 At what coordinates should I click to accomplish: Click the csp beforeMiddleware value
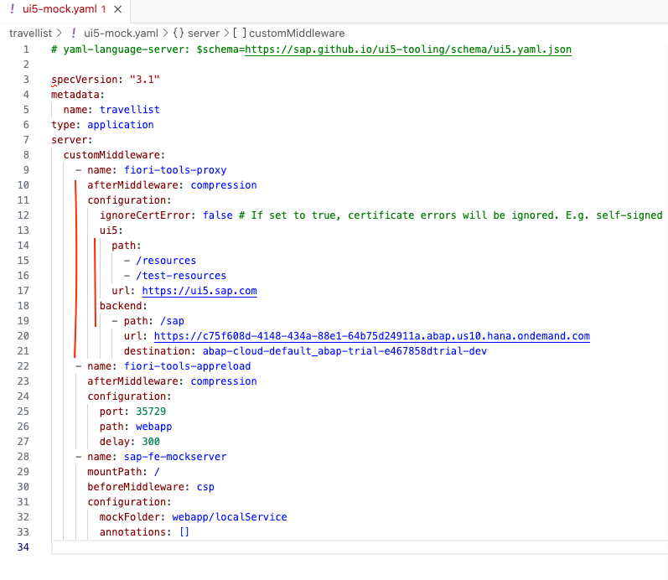click(x=205, y=487)
